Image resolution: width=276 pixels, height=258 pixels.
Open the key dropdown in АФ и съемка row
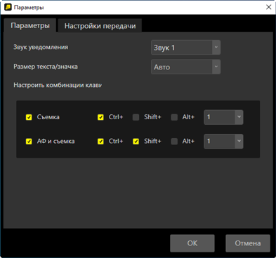point(223,142)
